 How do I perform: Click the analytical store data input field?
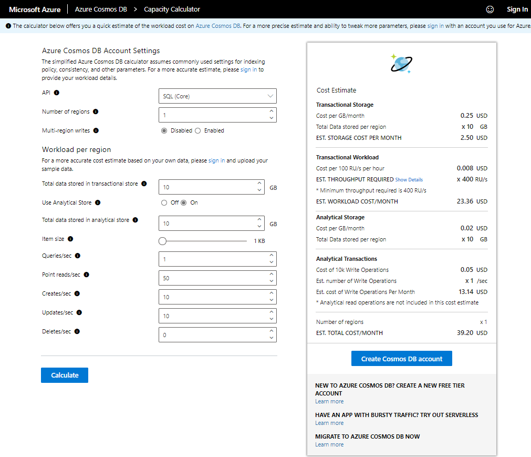[211, 224]
